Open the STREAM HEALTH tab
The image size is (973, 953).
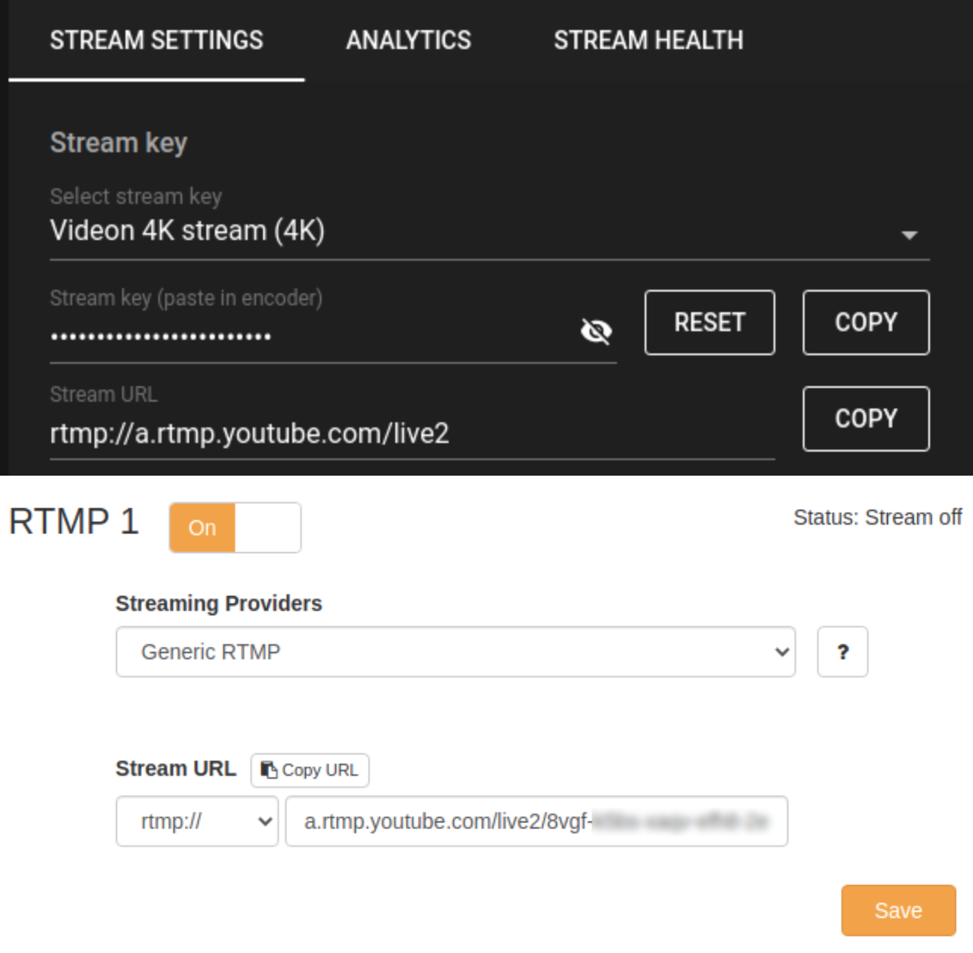[x=647, y=40]
